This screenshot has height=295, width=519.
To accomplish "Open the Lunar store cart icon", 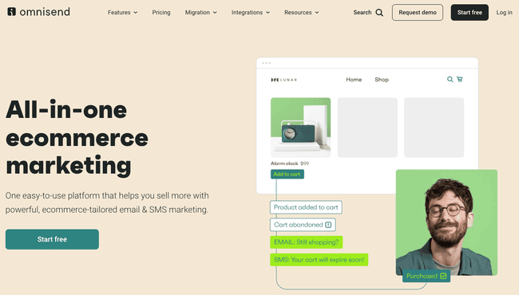I will pos(460,79).
